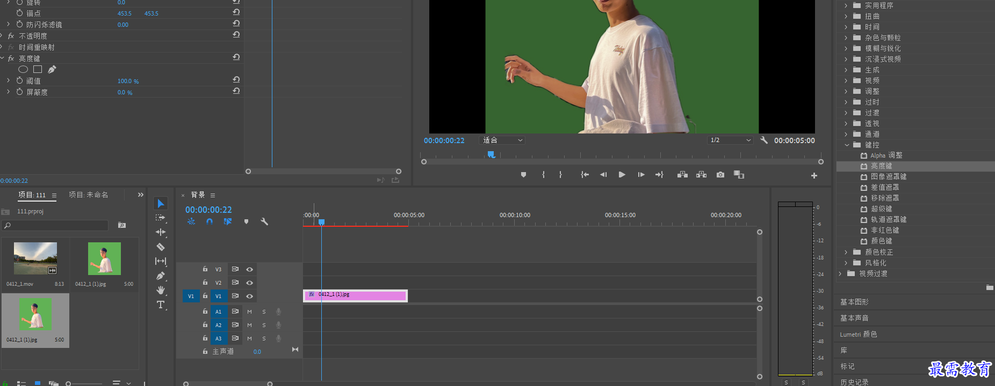The image size is (995, 386).
Task: Open Program monitor settings wrench
Action: 764,140
